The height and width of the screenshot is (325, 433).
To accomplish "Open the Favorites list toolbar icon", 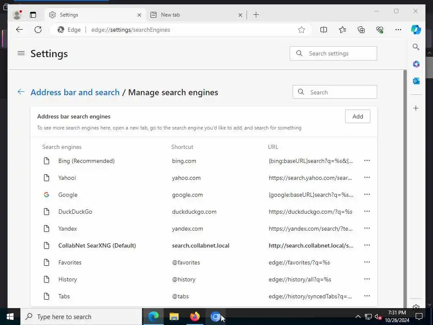I will (343, 30).
